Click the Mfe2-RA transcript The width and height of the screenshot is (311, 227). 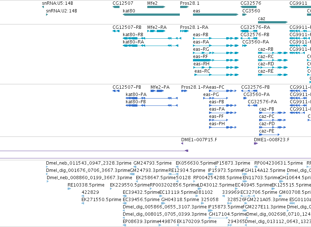coord(156,31)
